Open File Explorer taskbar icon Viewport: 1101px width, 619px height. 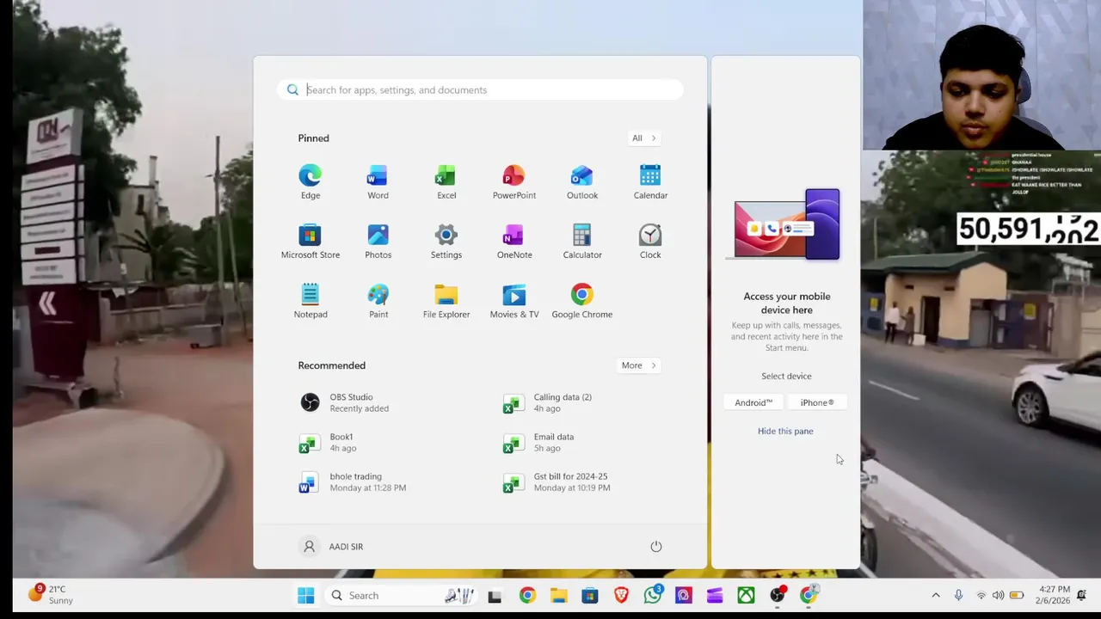pos(558,595)
